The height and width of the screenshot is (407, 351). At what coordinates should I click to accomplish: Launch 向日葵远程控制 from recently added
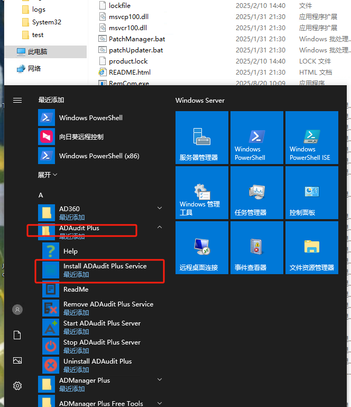coord(81,137)
